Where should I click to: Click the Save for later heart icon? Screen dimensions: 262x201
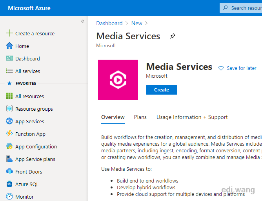[221, 68]
